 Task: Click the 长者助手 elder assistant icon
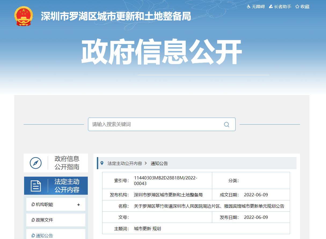pyautogui.click(x=271, y=6)
